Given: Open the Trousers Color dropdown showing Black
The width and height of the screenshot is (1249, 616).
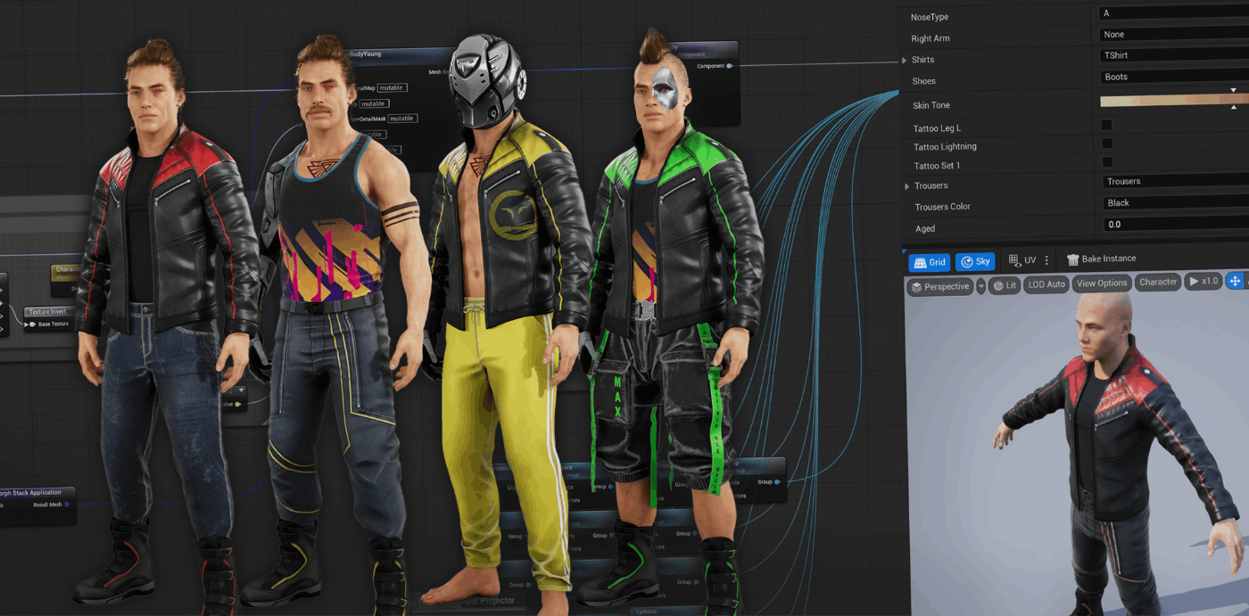Looking at the screenshot, I should 1175,202.
